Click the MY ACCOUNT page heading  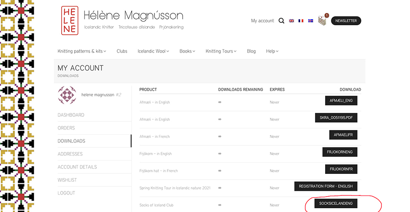80,68
